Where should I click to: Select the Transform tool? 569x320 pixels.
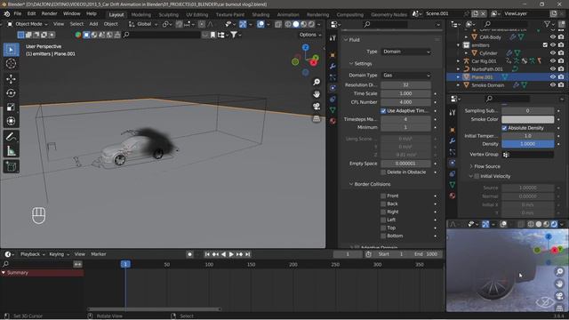(11, 121)
